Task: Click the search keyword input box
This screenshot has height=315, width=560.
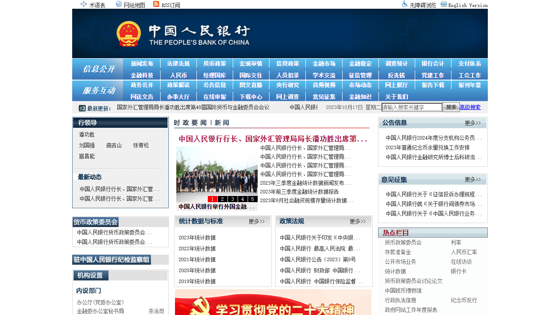Action: [411, 107]
